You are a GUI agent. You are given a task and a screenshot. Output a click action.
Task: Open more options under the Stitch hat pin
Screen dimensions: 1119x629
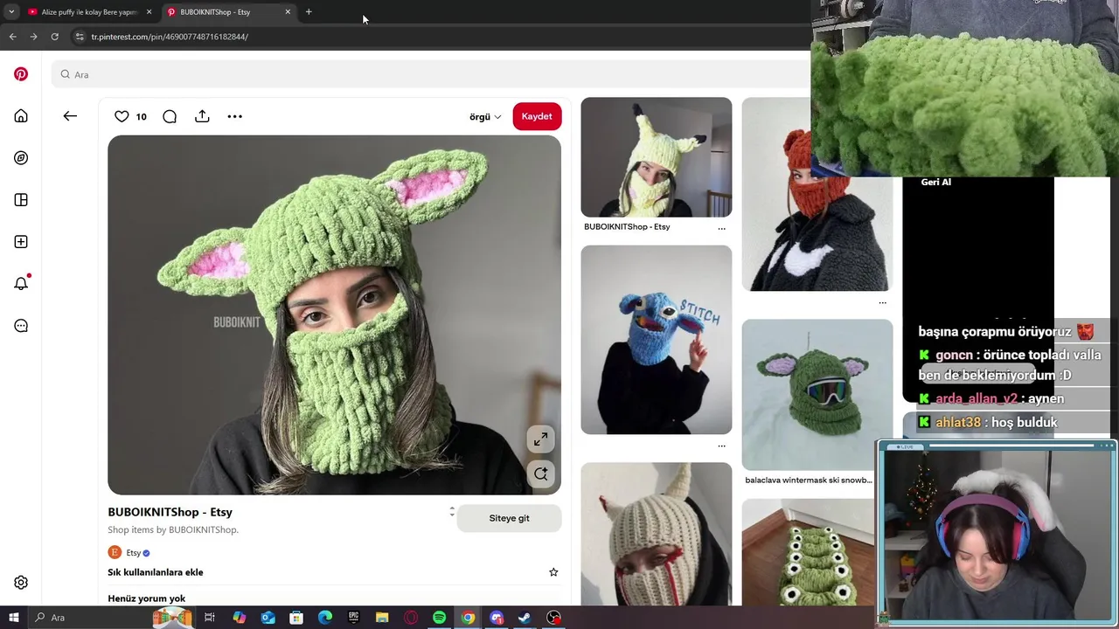[x=721, y=446]
